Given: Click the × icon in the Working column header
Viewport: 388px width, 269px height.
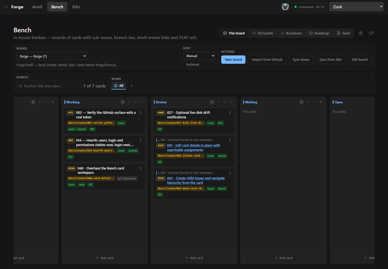Looking at the screenshot, I should pos(142,102).
